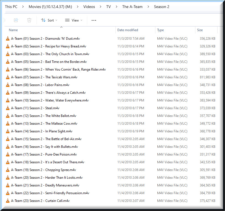Click the VLC icon for Steel.m4v

point(8,108)
